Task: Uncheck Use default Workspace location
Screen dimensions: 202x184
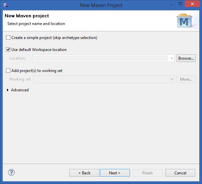Action: pos(8,50)
